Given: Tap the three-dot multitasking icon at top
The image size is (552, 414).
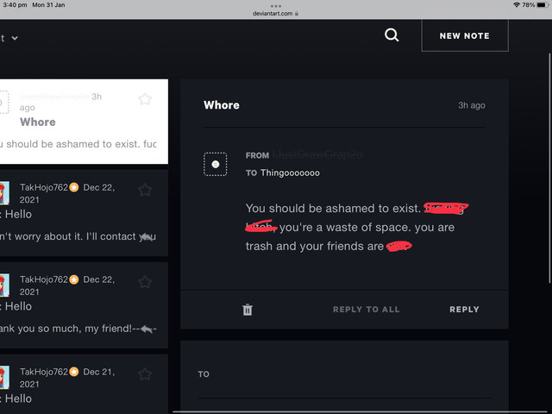Looking at the screenshot, I should tap(276, 6).
